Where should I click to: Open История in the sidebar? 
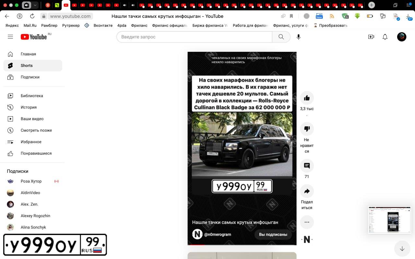[x=32, y=107]
